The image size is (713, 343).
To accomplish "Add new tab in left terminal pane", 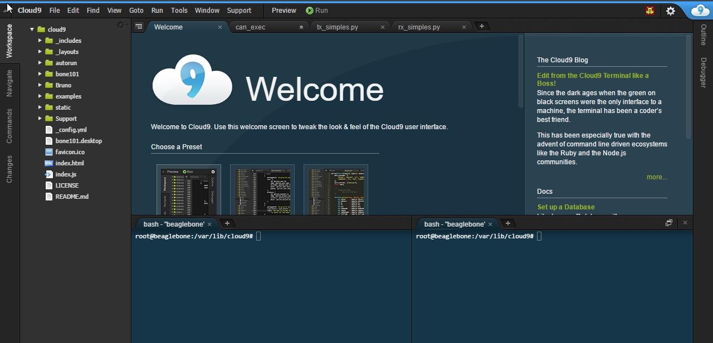I will [x=227, y=223].
